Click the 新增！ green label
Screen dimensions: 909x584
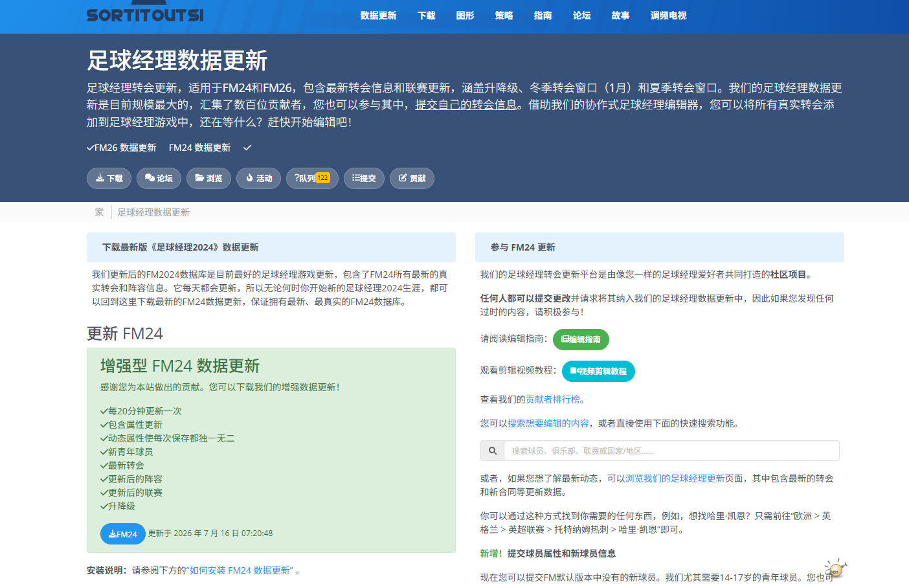click(x=491, y=554)
